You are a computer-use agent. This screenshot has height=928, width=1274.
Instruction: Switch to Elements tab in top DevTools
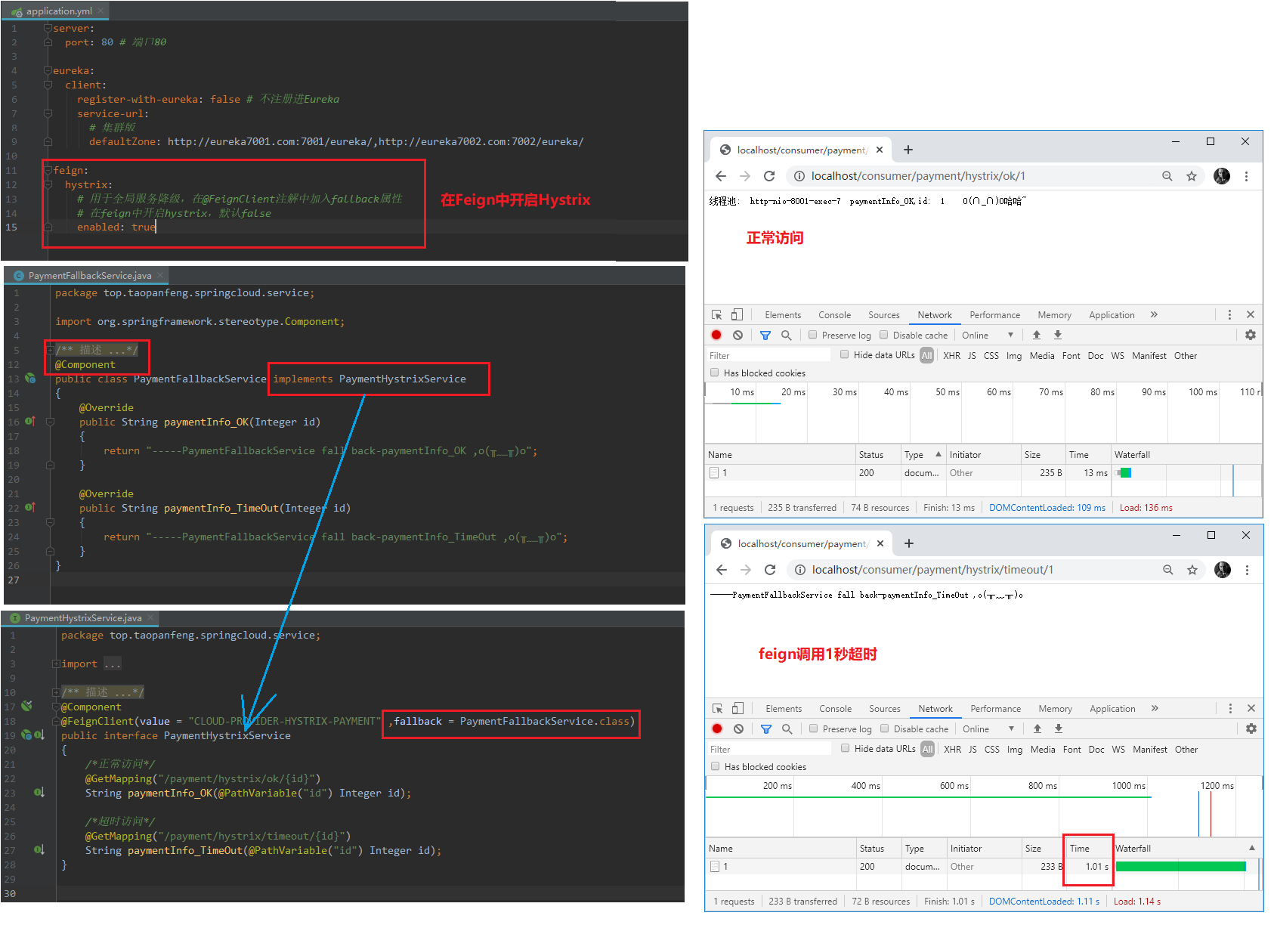click(783, 315)
